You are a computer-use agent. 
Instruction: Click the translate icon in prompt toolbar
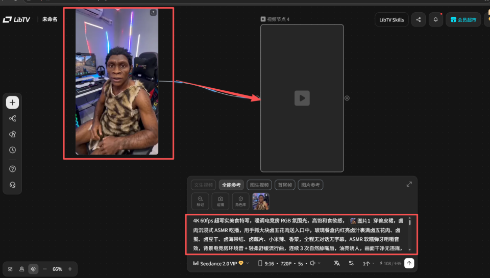click(x=336, y=263)
